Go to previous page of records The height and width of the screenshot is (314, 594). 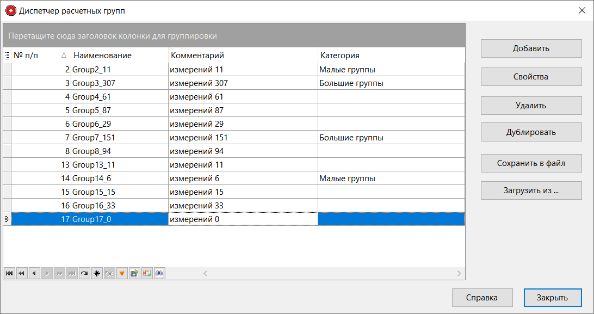coord(21,273)
